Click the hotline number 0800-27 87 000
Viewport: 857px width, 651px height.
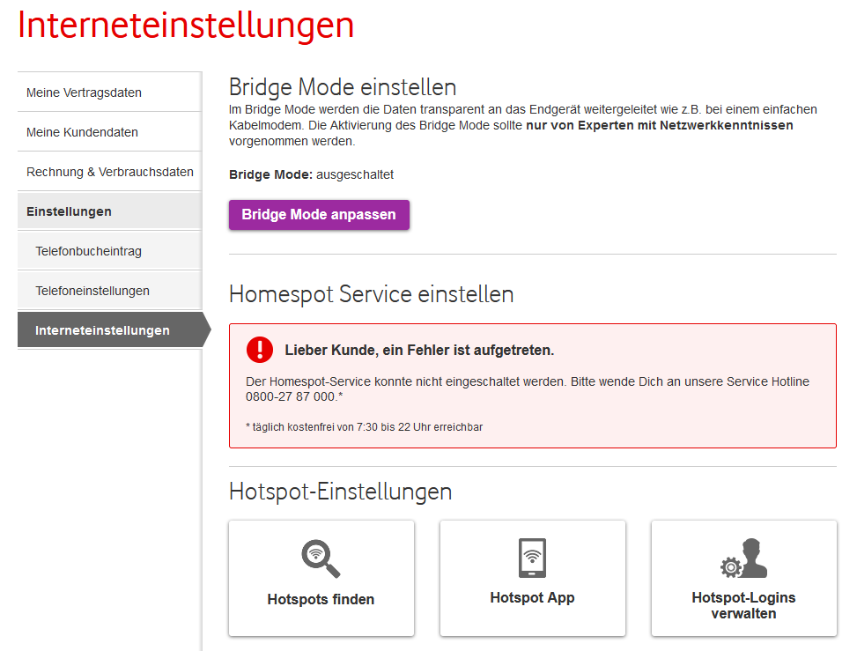point(291,397)
